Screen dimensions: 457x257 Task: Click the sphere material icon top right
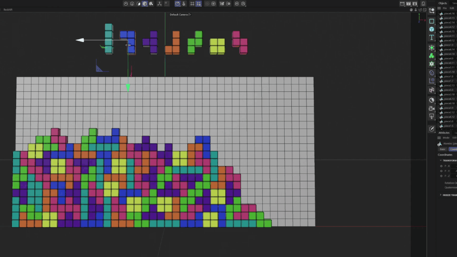click(424, 3)
